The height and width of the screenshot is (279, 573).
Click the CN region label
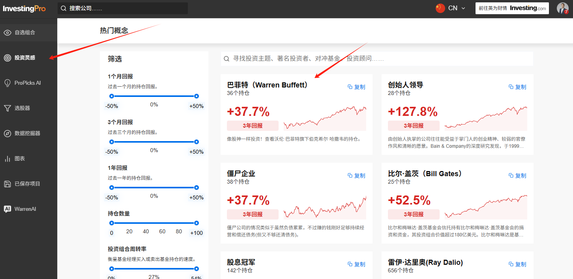(453, 8)
